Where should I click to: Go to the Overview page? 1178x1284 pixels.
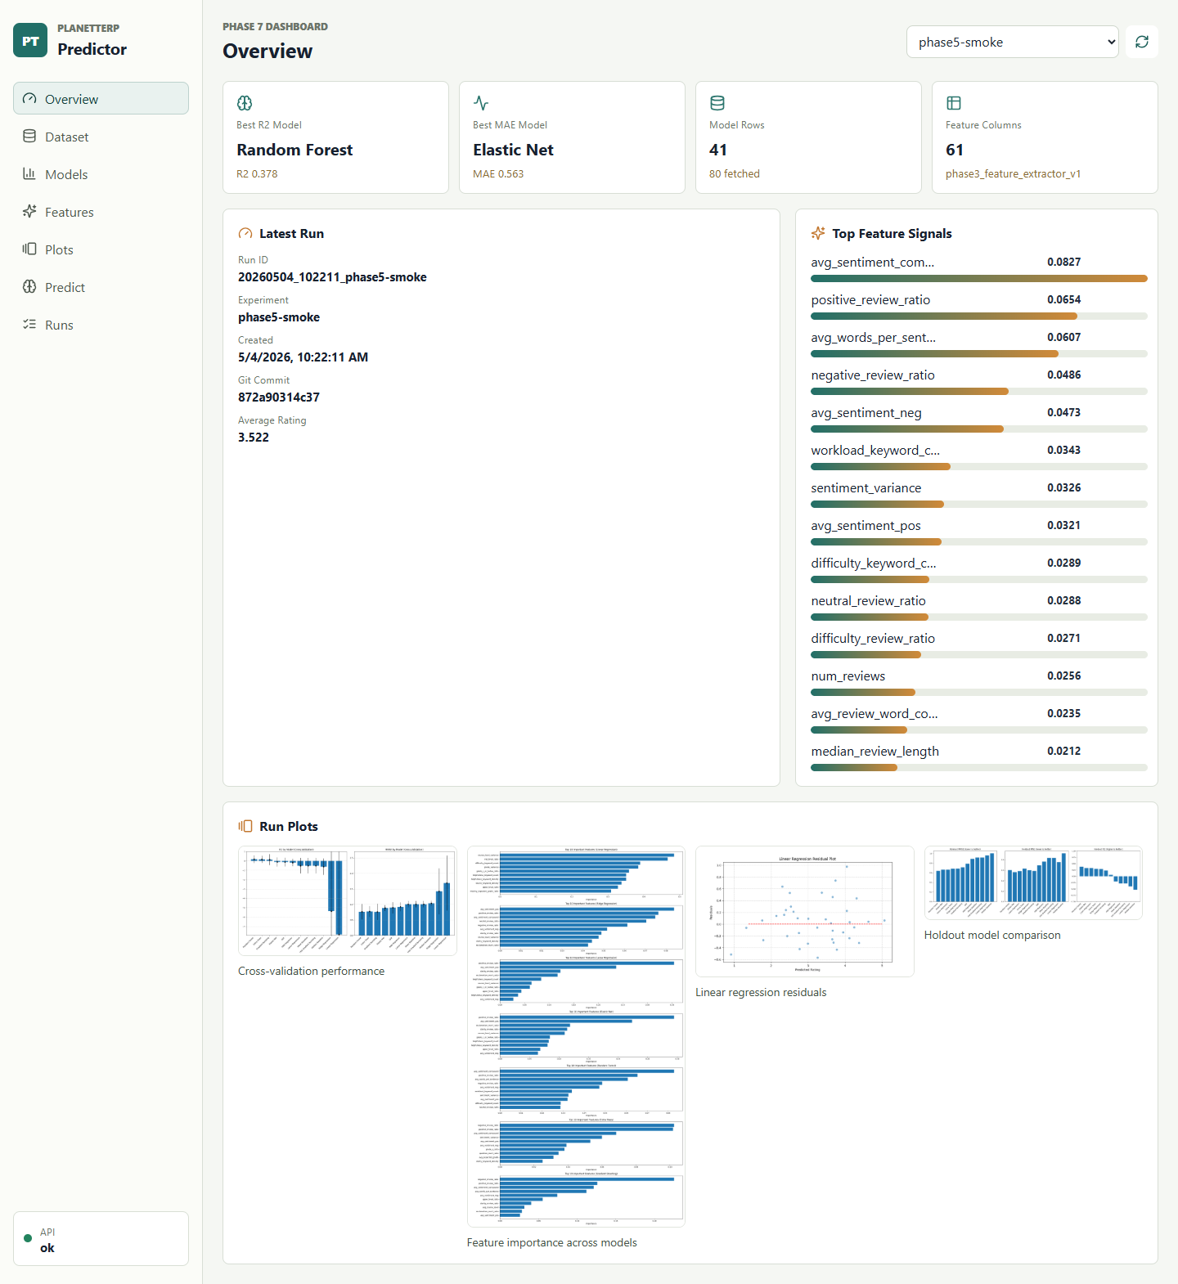click(101, 98)
